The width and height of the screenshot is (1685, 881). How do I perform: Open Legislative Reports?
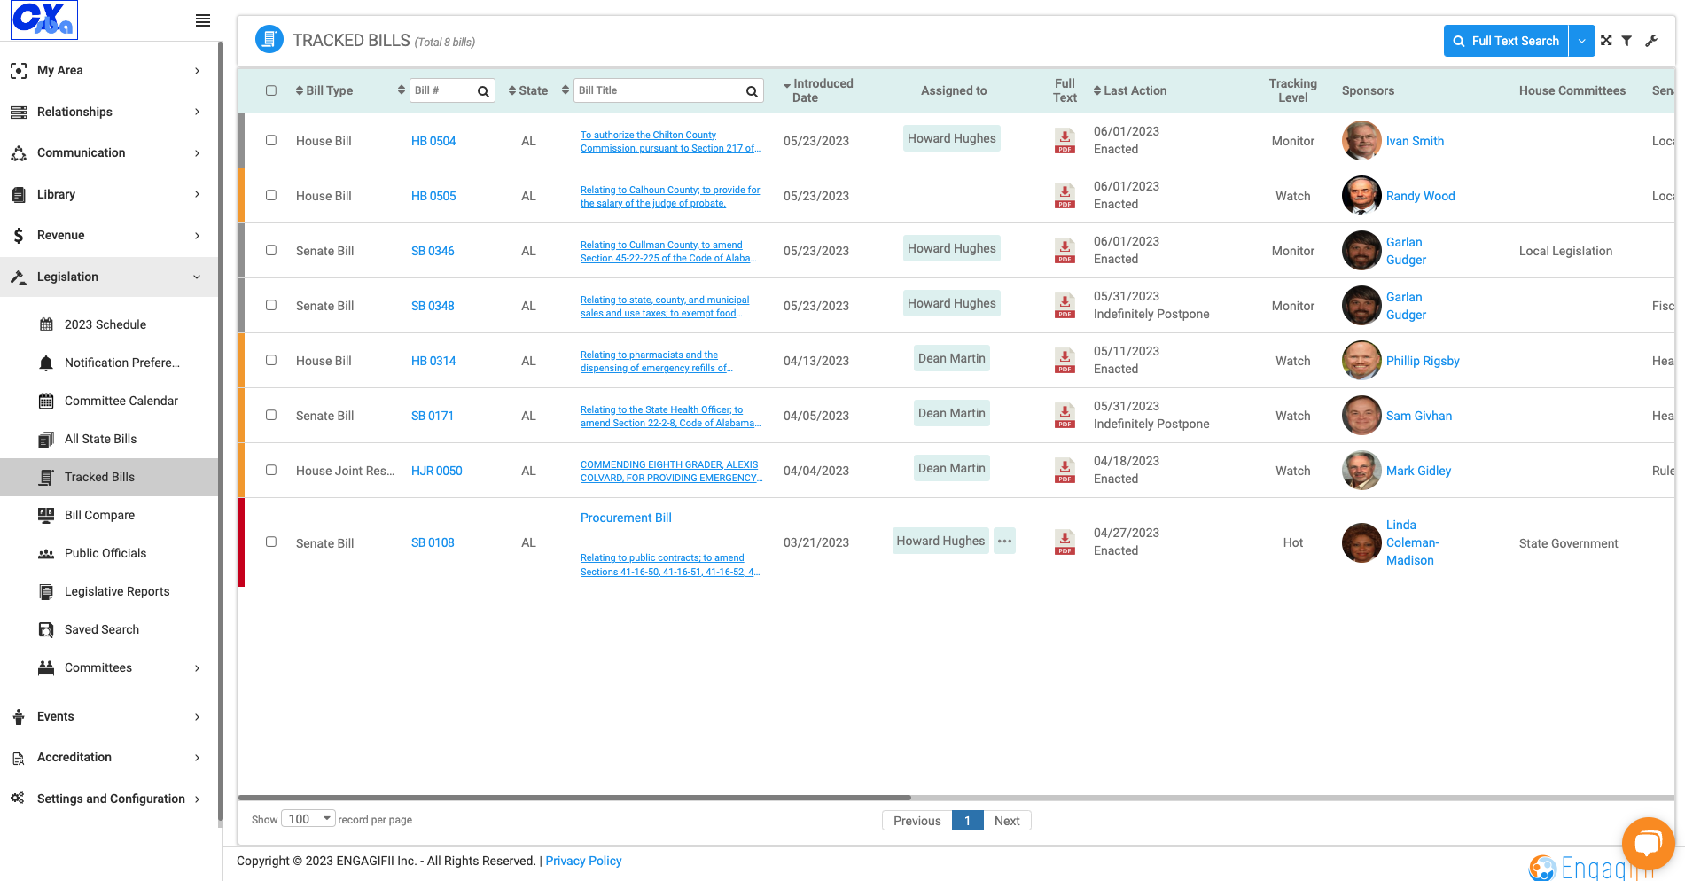coord(117,591)
